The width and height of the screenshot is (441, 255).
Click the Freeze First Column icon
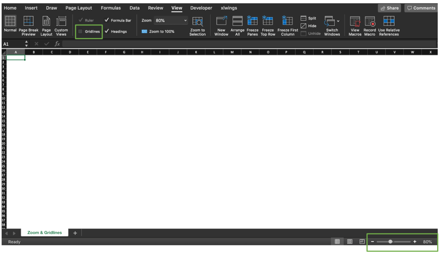pos(287,25)
